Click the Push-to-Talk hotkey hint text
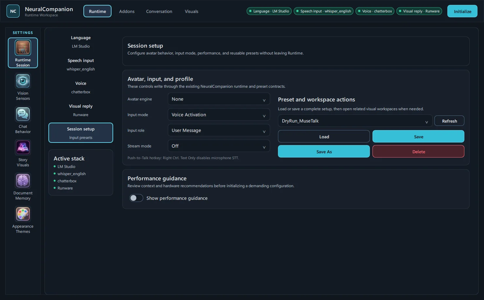This screenshot has width=484, height=300. coord(183,158)
